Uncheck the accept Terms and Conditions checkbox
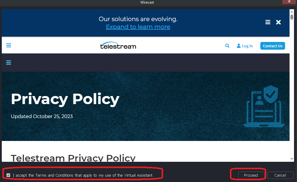The width and height of the screenshot is (297, 182). (8, 175)
